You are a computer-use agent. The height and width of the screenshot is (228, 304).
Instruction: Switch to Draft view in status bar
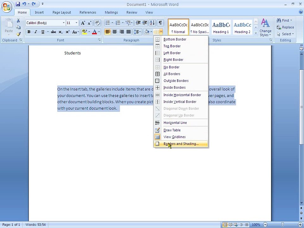tap(247, 225)
